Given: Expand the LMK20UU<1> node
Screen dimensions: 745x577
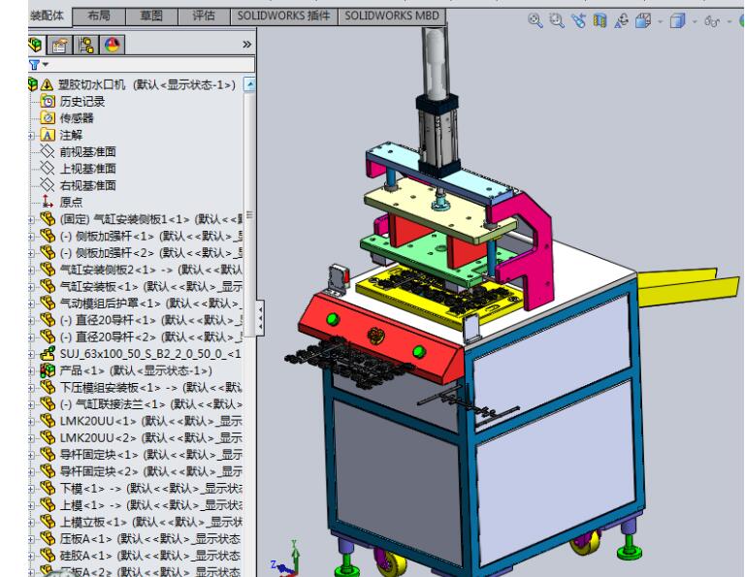Looking at the screenshot, I should (x=31, y=421).
